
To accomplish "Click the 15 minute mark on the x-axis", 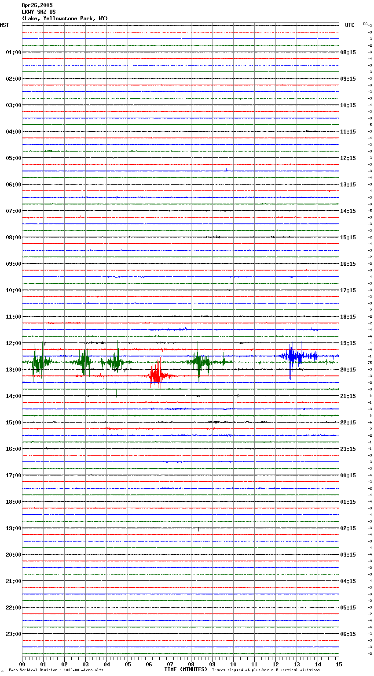I will point(338,665).
